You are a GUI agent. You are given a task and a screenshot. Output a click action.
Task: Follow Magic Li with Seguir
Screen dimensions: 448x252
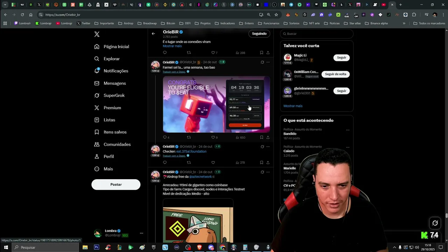pos(342,57)
